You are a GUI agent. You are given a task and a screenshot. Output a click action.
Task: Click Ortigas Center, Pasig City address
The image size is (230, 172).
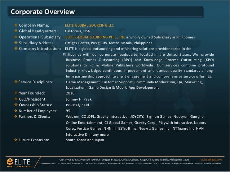click(109, 43)
